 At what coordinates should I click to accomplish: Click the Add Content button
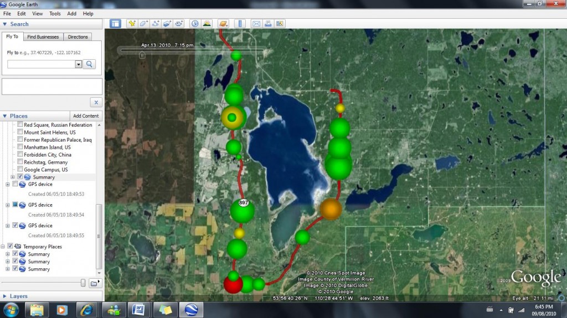pos(86,116)
